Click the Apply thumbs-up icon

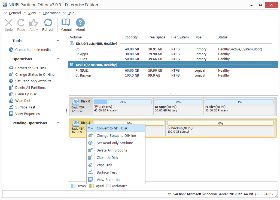click(34, 23)
